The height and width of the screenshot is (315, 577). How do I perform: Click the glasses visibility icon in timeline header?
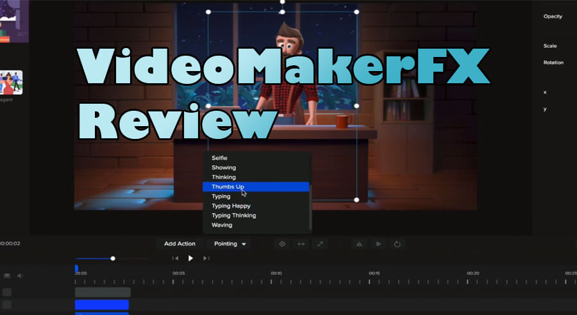click(x=7, y=276)
